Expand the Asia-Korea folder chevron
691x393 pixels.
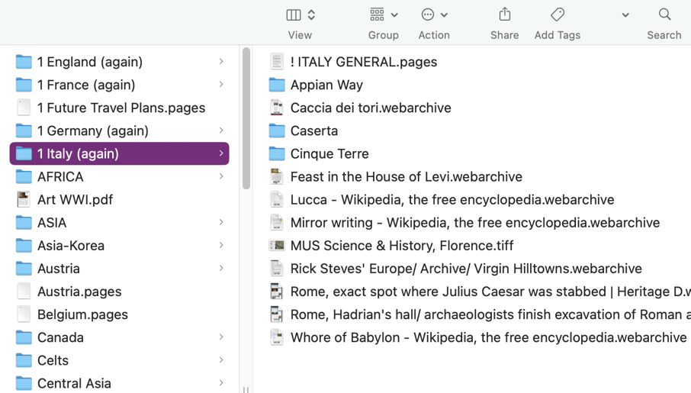[221, 246]
